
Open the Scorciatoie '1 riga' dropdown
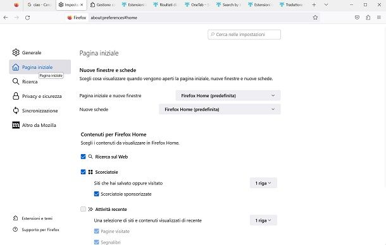click(x=263, y=183)
